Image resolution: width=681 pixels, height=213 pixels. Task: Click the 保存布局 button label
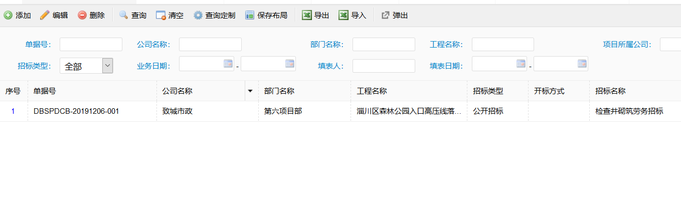tap(272, 16)
